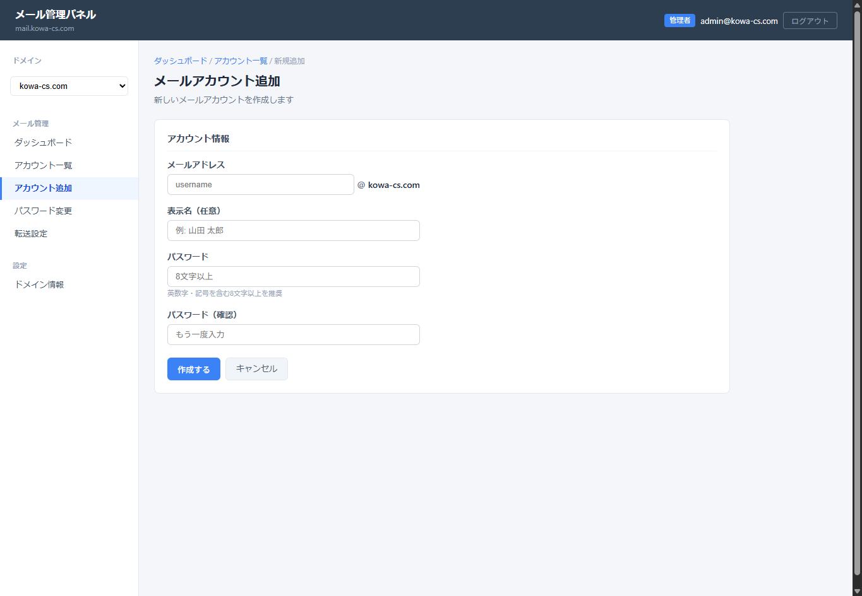Click the ダッシュボード breadcrumb link
Screen dimensions: 862x596
pyautogui.click(x=181, y=61)
